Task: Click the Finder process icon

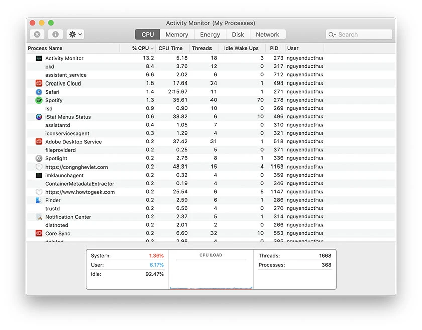Action: coord(39,200)
